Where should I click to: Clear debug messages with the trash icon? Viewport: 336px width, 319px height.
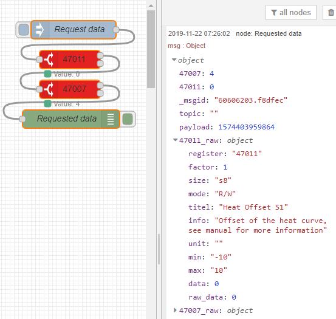click(331, 13)
